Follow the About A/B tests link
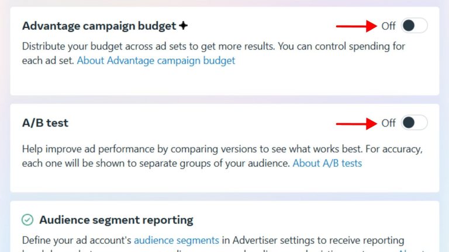 pos(327,163)
